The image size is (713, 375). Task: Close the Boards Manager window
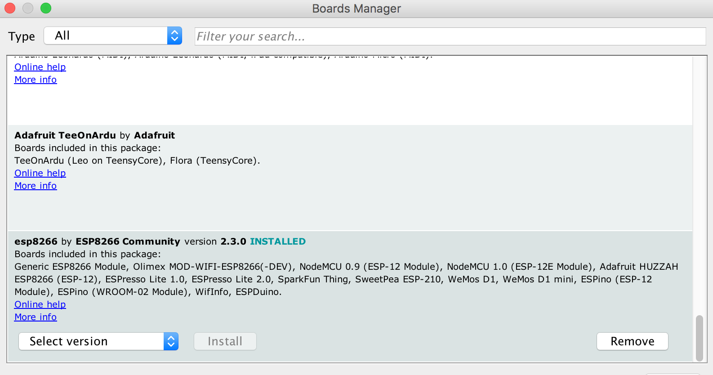(x=10, y=8)
